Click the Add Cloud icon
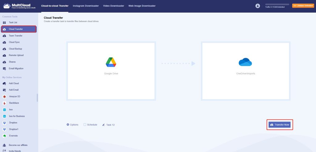Viewport: 316px width, 152px height. tap(4, 84)
